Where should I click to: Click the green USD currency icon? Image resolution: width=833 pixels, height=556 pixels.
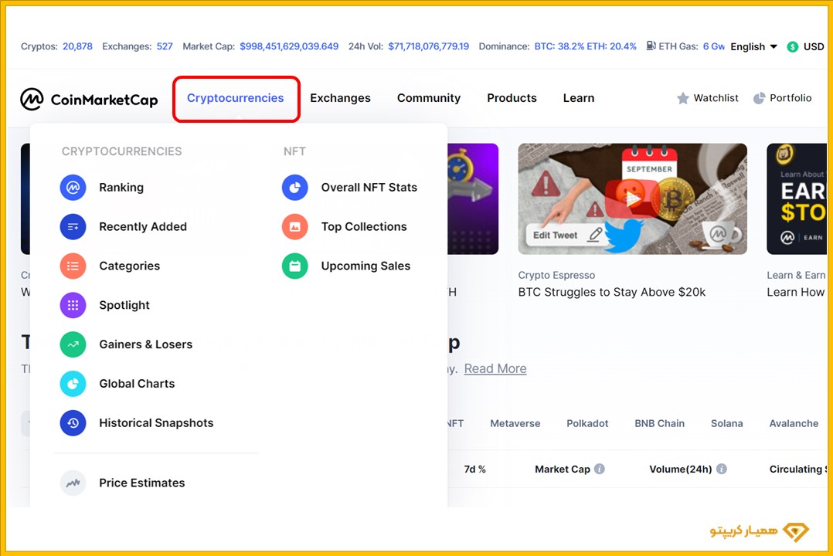tap(793, 47)
